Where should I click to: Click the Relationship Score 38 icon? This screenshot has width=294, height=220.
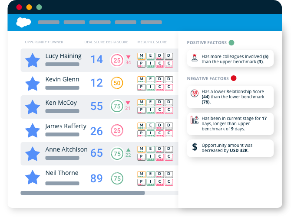(195, 93)
